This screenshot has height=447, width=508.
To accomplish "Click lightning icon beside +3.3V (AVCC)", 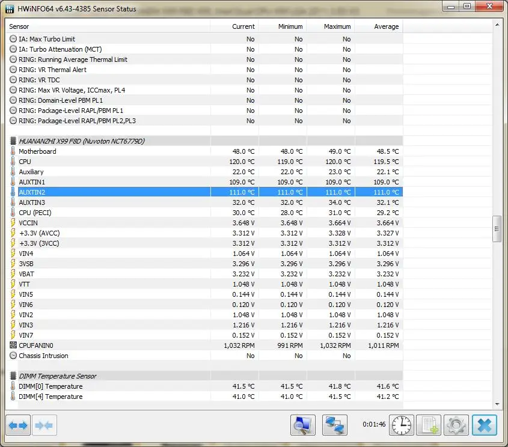I will pos(13,233).
